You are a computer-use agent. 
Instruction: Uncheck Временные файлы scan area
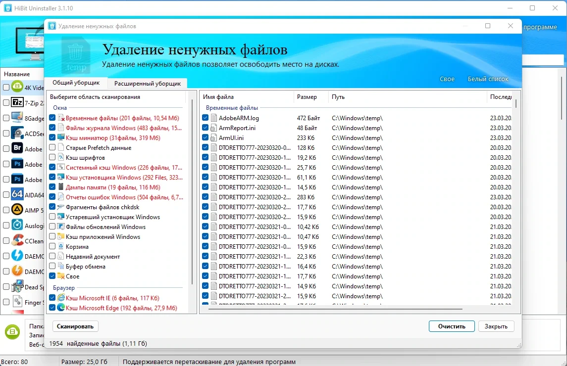pos(52,118)
